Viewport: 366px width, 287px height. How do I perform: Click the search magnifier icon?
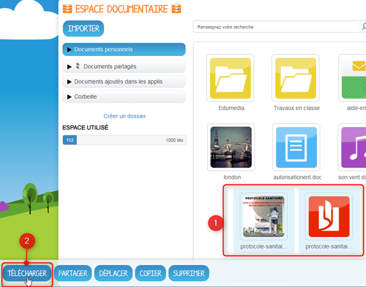click(x=363, y=27)
